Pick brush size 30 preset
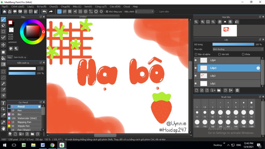 228,113
